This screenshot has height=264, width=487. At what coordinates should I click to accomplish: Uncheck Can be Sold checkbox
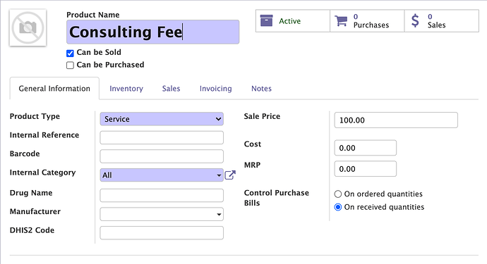click(70, 53)
